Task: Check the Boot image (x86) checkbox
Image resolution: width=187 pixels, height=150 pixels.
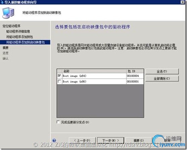Action: point(59,81)
